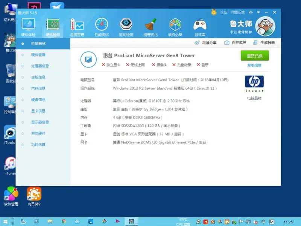The image size is (301, 226).
Task: Click the upload icon in title bar
Action: [x=251, y=12]
